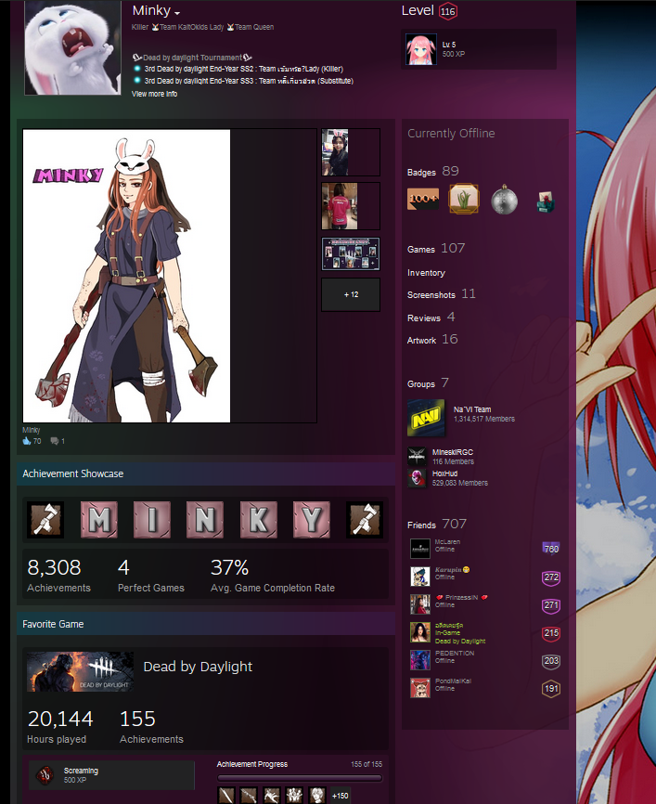Select the bunny ears photo thumbnail
656x804 pixels.
click(335, 152)
